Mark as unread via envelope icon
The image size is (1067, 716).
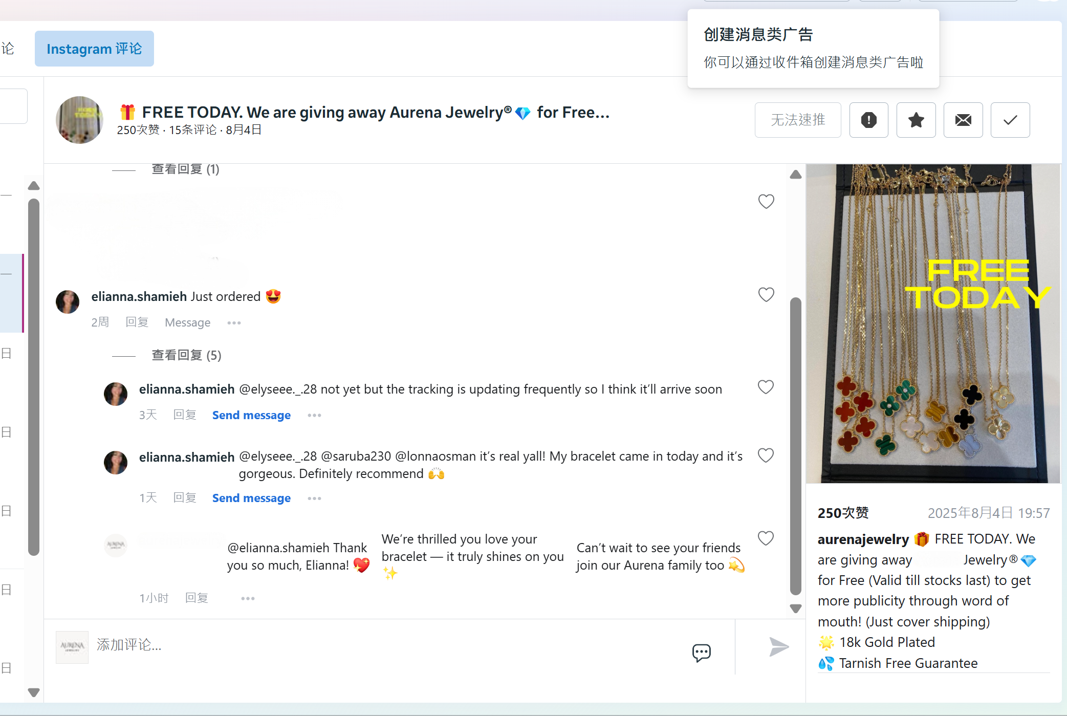pyautogui.click(x=963, y=120)
